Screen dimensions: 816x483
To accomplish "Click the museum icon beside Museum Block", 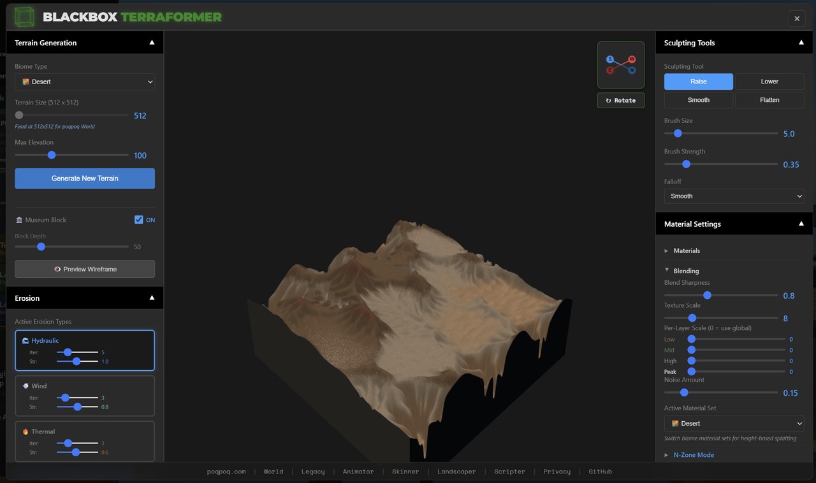I will 19,220.
